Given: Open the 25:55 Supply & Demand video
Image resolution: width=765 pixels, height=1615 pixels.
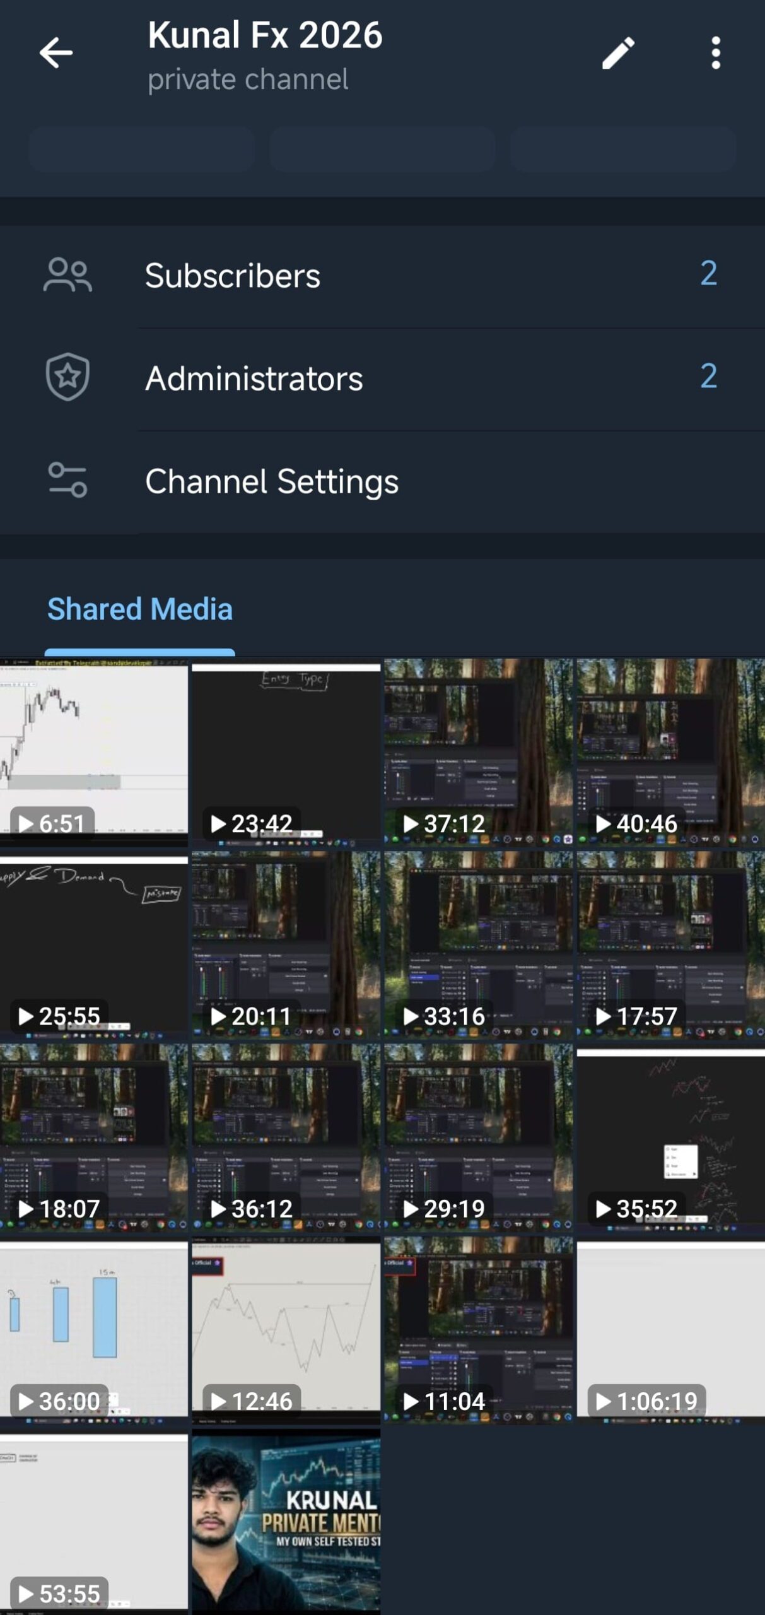Looking at the screenshot, I should tap(94, 945).
